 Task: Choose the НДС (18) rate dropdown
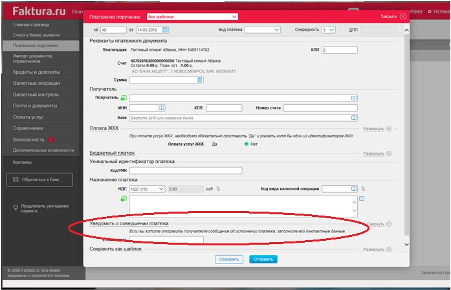pos(147,189)
